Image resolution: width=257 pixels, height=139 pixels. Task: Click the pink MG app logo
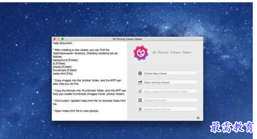pyautogui.click(x=141, y=53)
